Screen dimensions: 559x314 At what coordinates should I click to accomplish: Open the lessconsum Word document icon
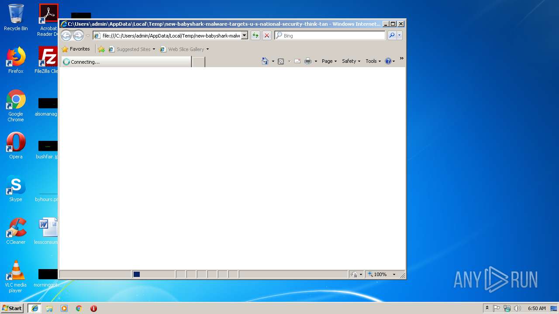47,231
